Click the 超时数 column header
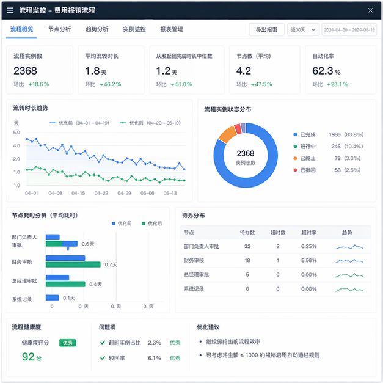 pyautogui.click(x=278, y=233)
